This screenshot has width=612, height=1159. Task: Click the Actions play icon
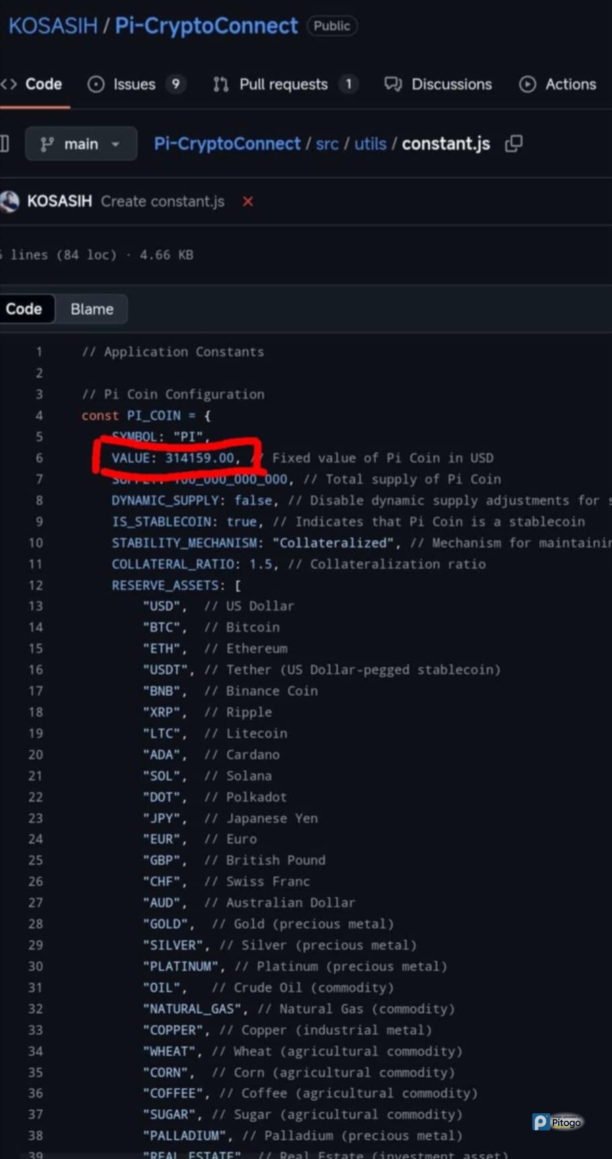point(527,84)
